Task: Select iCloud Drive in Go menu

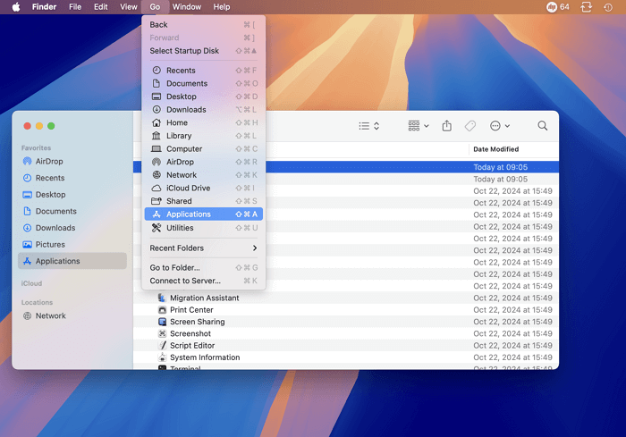Action: pyautogui.click(x=188, y=189)
